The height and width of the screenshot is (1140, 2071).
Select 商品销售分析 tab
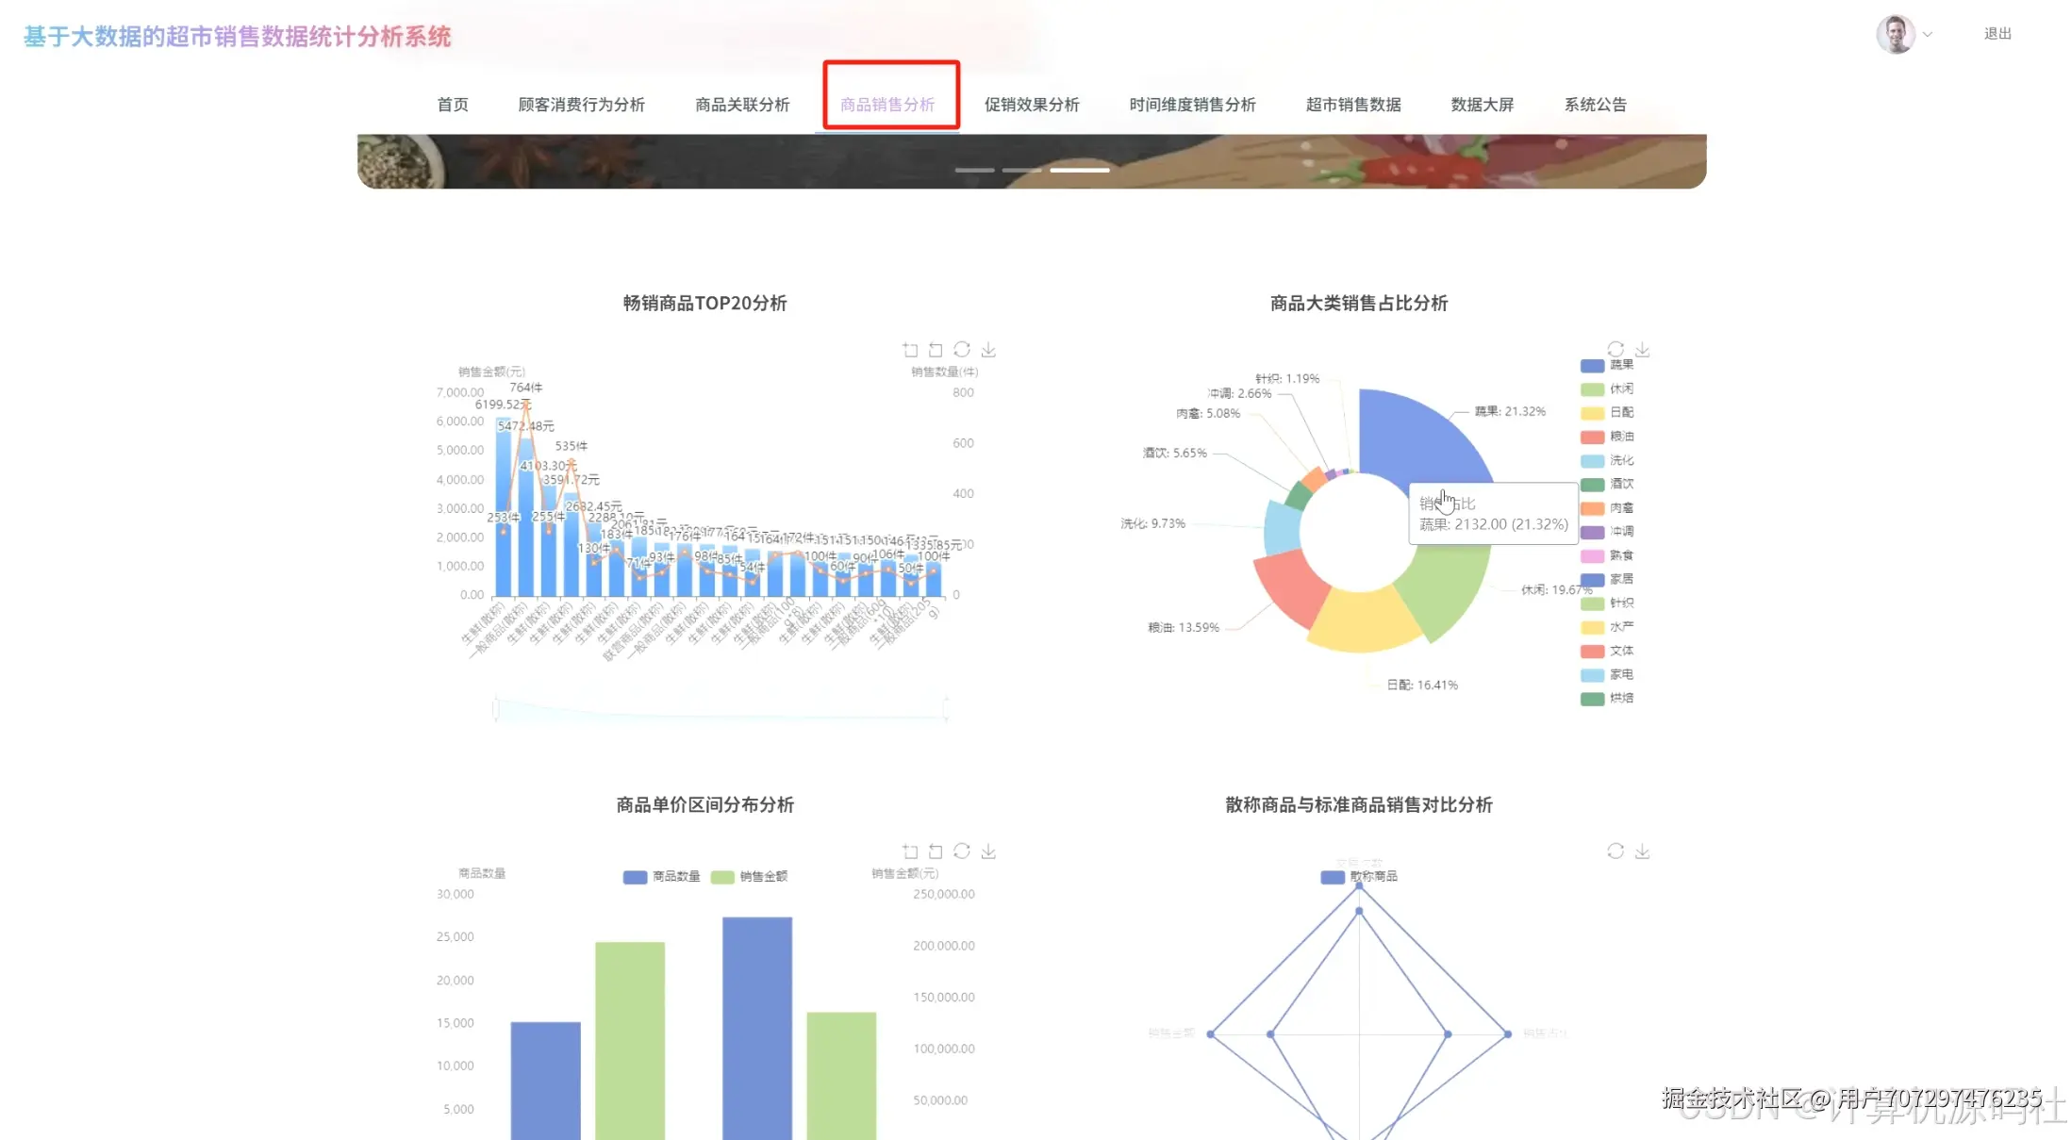pyautogui.click(x=887, y=105)
